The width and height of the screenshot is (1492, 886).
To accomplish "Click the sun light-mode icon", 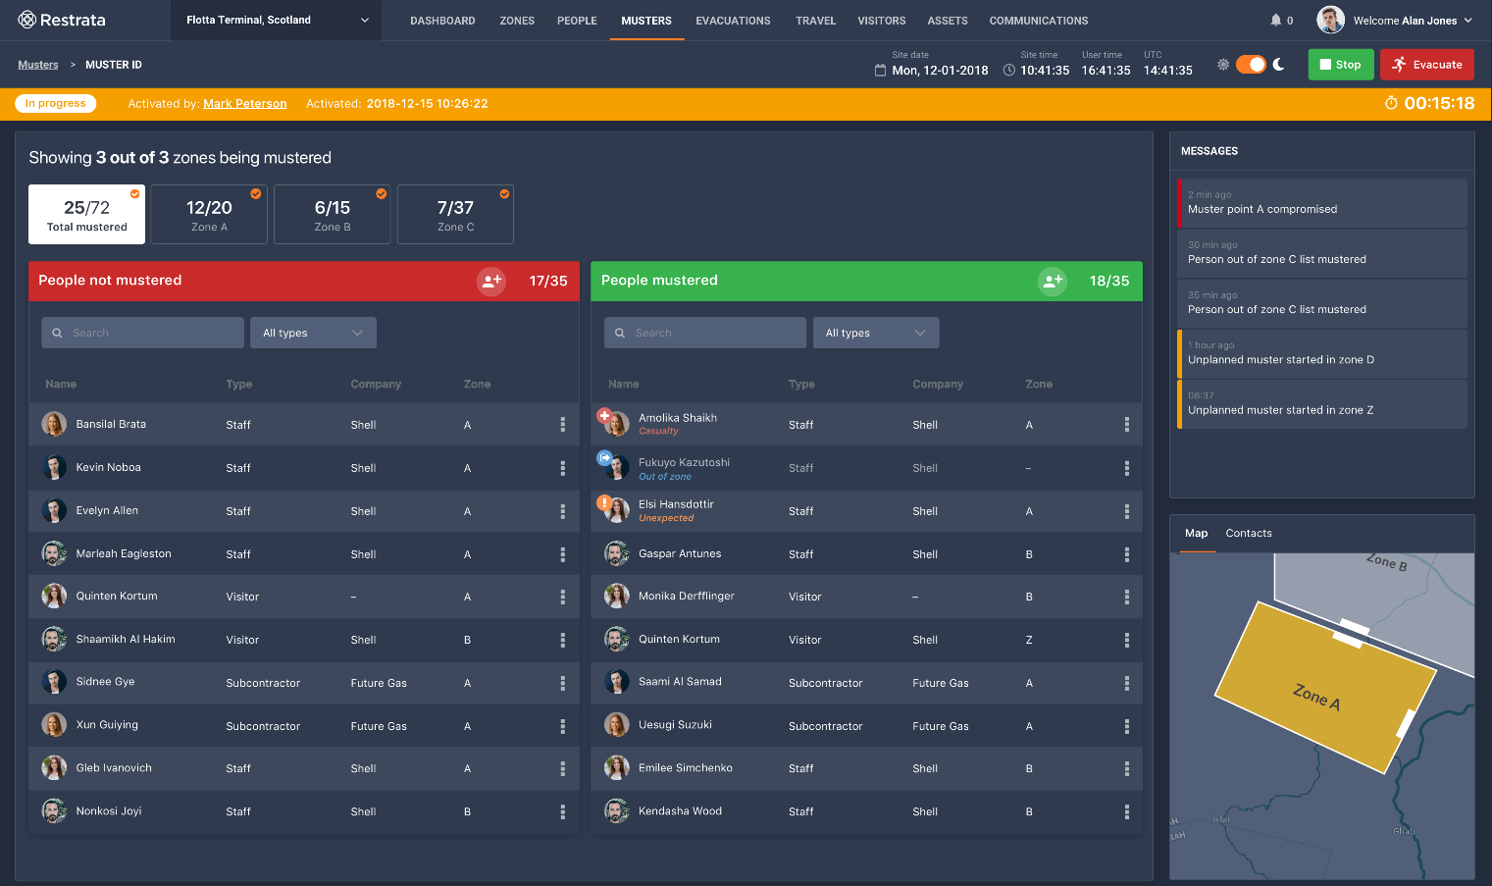I will (x=1223, y=65).
